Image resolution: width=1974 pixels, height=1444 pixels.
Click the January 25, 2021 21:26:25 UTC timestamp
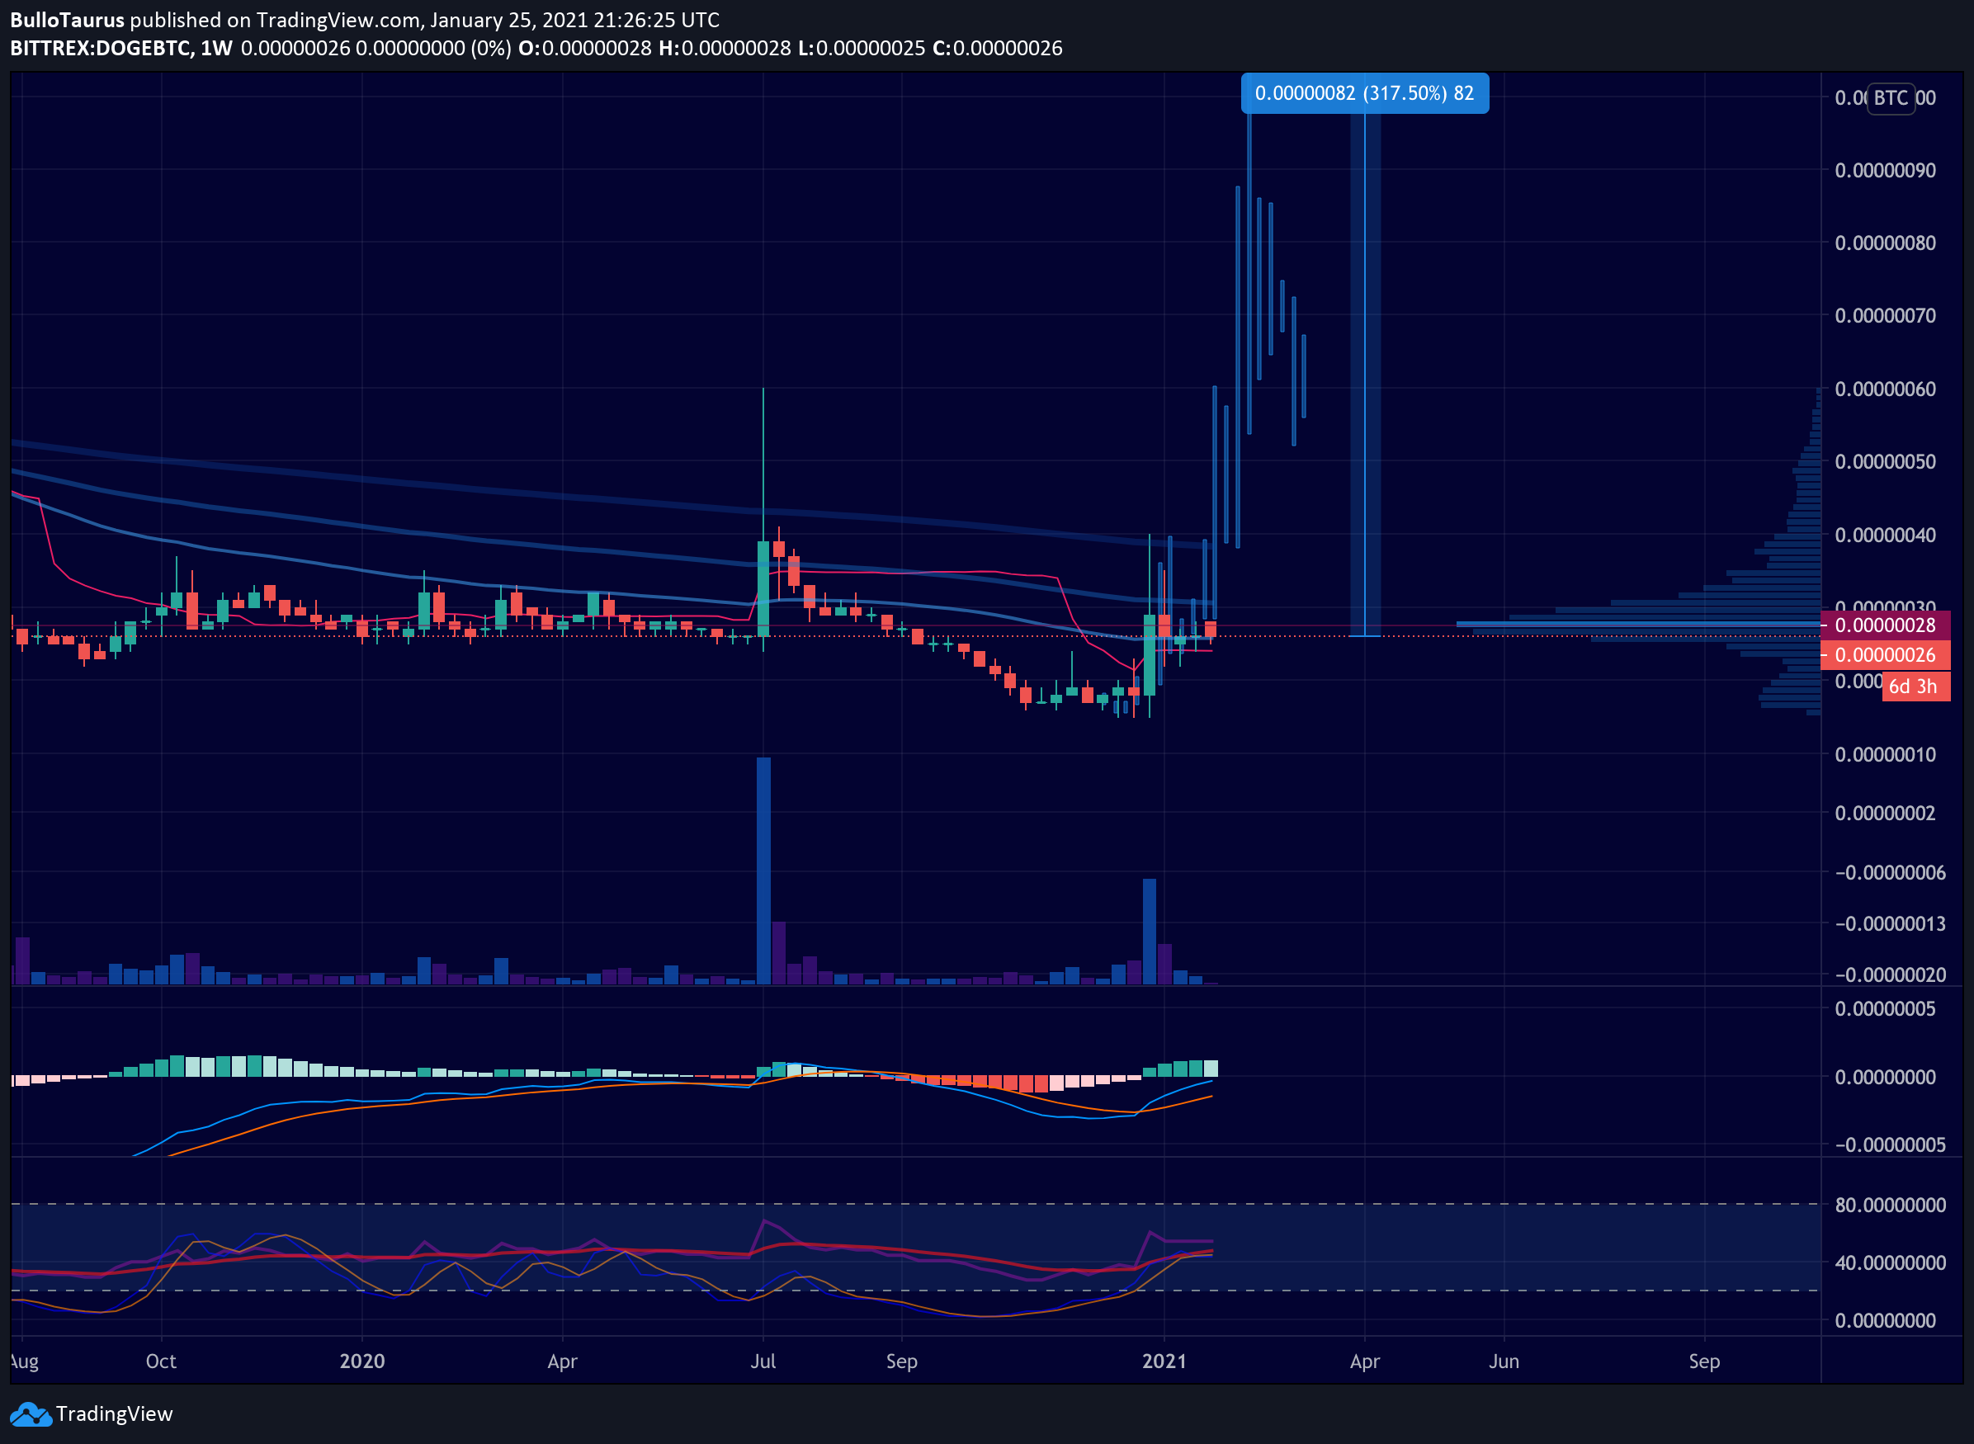click(x=574, y=19)
